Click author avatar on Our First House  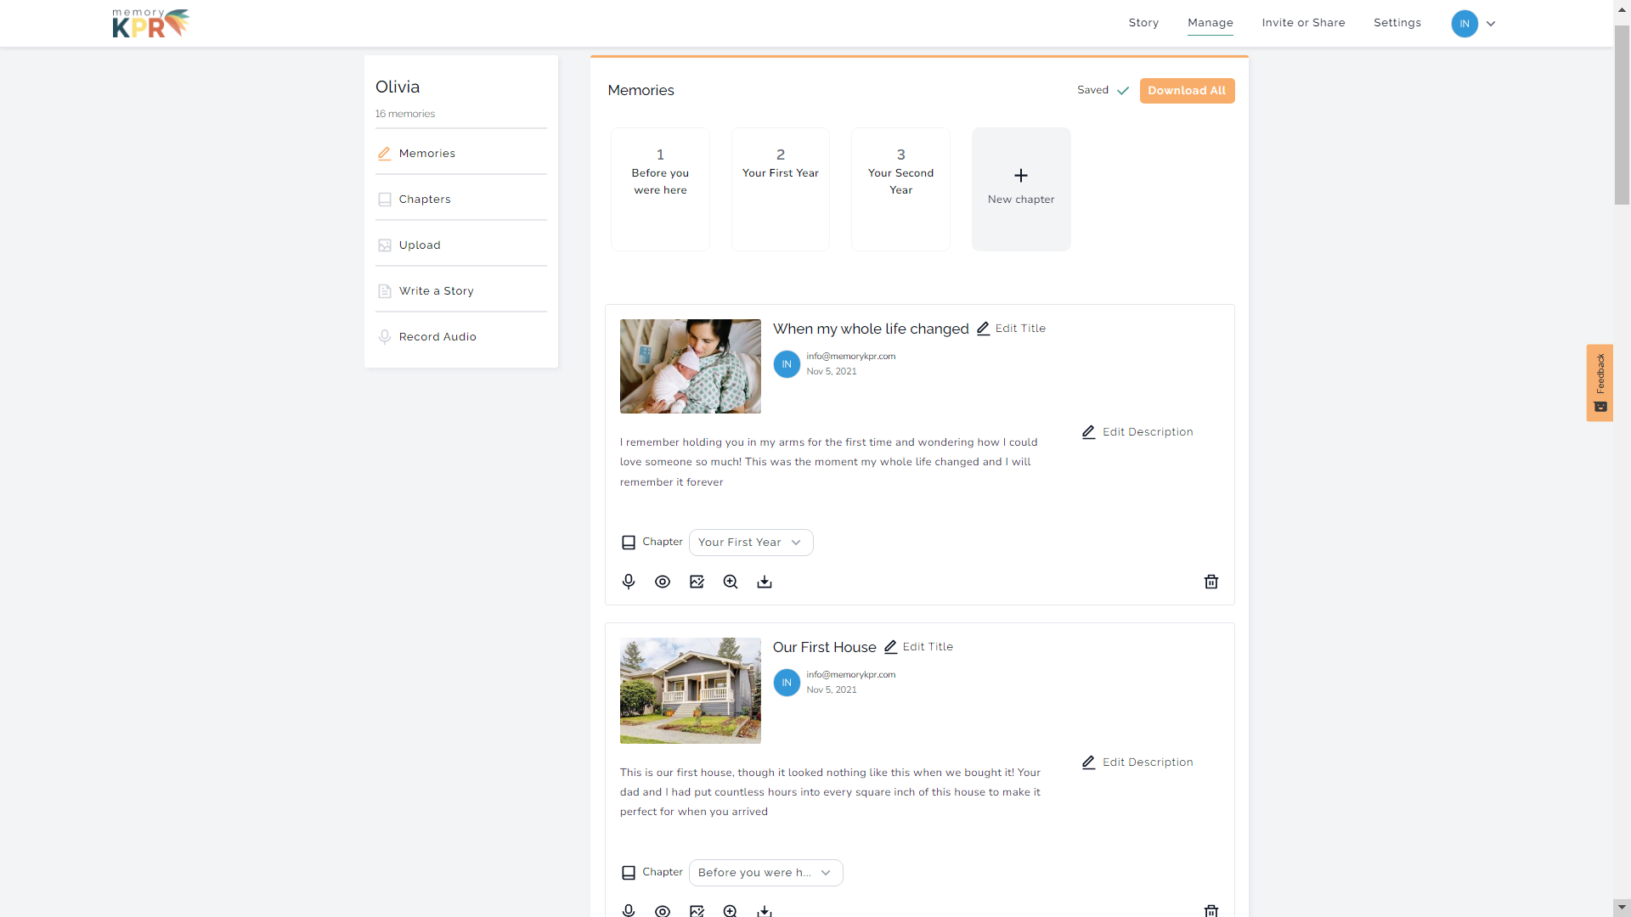coord(787,683)
